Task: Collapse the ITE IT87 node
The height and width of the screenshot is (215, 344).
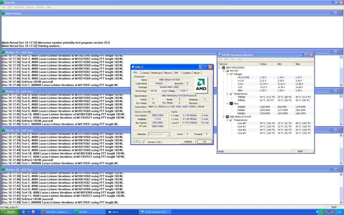Action: (x=223, y=71)
